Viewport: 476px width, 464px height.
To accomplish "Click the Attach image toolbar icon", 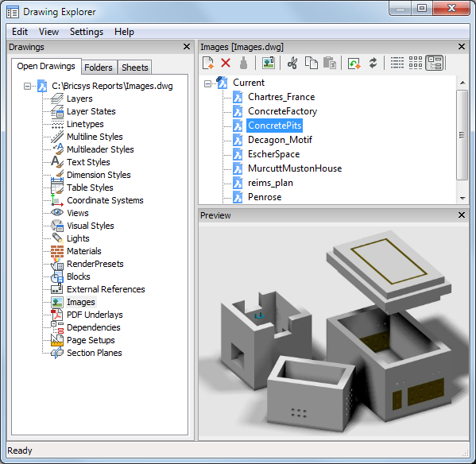I will point(269,63).
